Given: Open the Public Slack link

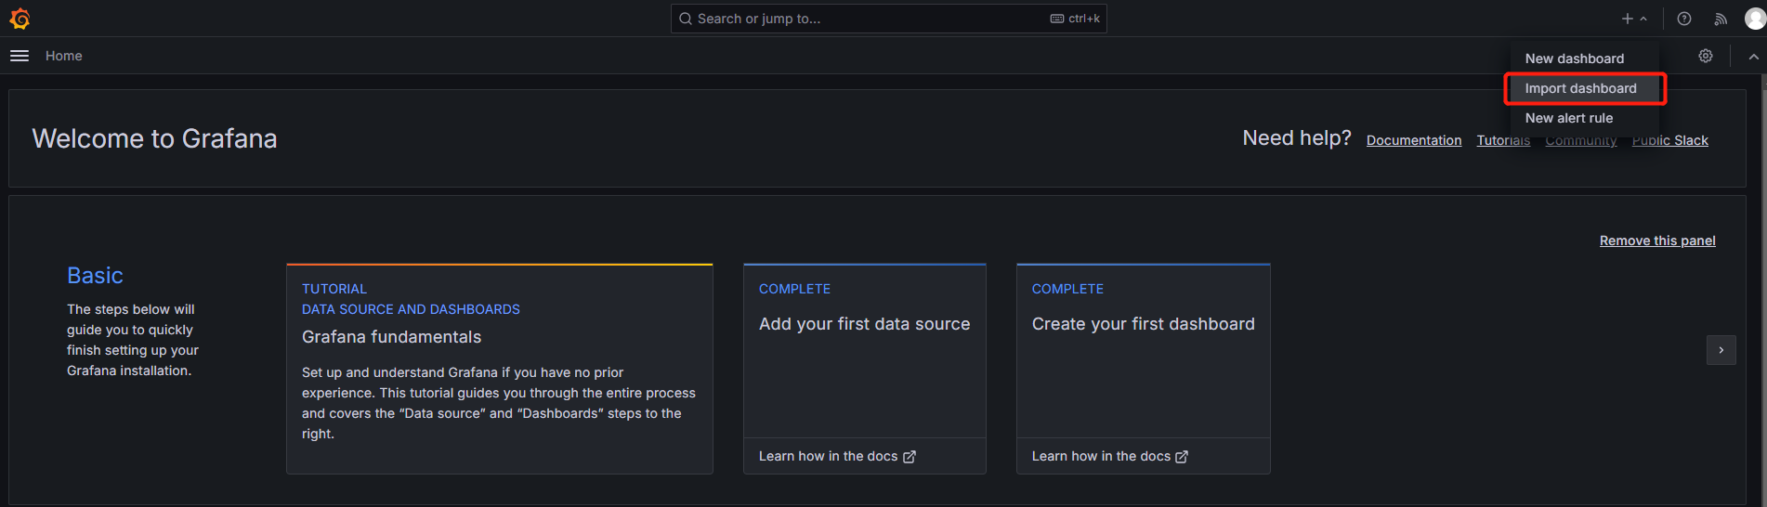Looking at the screenshot, I should [x=1669, y=140].
